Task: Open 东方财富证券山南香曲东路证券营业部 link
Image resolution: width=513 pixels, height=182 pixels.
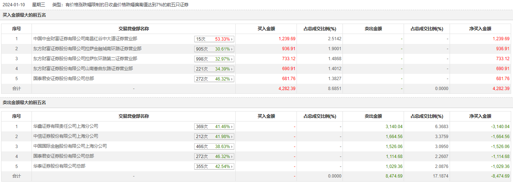Action: click(x=83, y=69)
